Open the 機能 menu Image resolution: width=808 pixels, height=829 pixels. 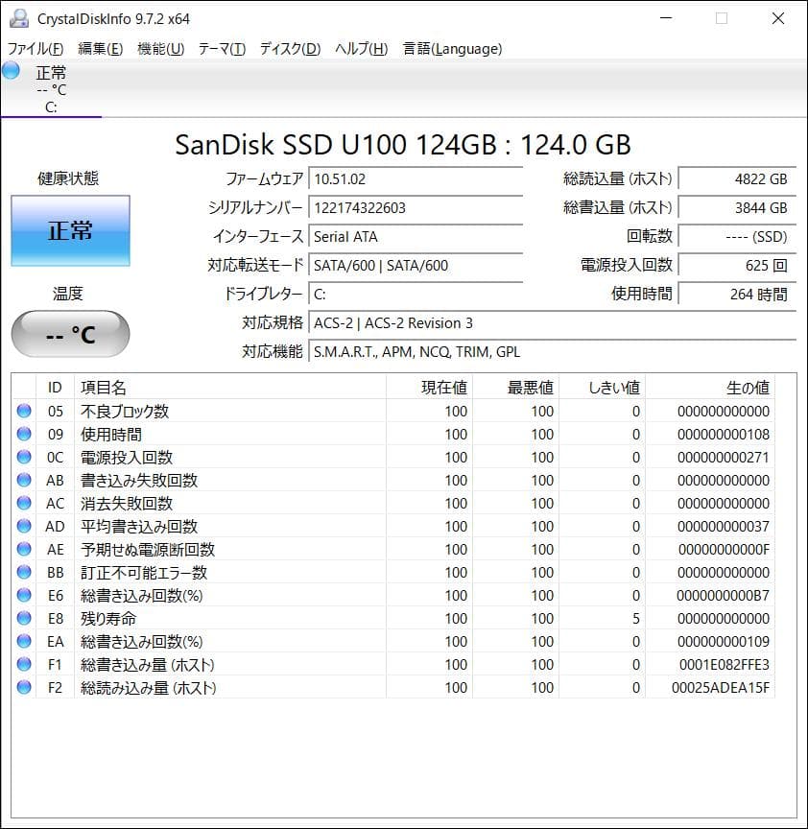(x=158, y=49)
